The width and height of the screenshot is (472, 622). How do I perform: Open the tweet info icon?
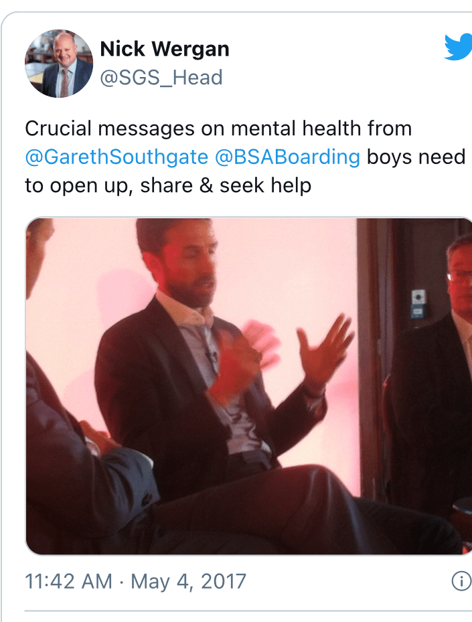[x=461, y=582]
